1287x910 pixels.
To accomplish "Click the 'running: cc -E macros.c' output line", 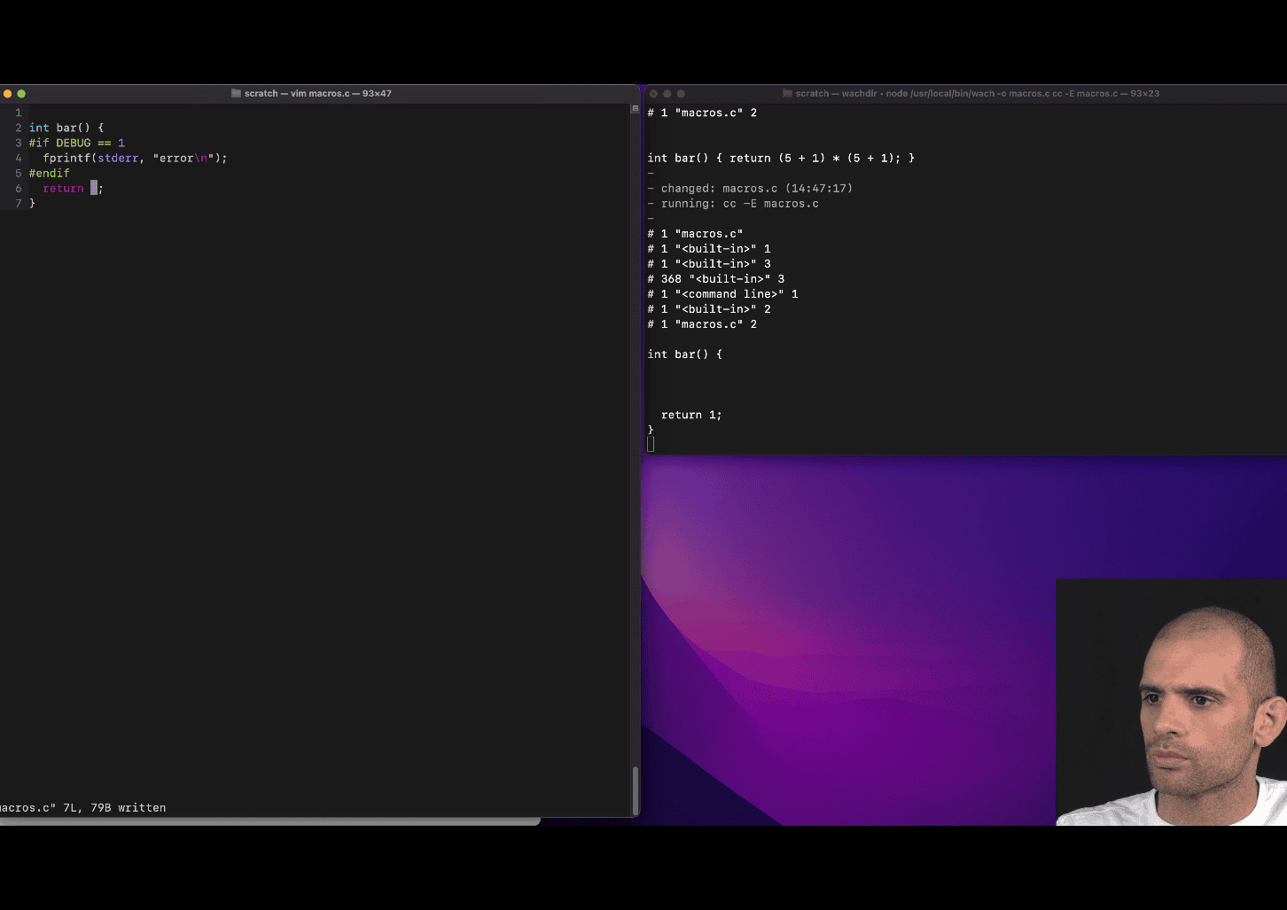I will tap(739, 204).
